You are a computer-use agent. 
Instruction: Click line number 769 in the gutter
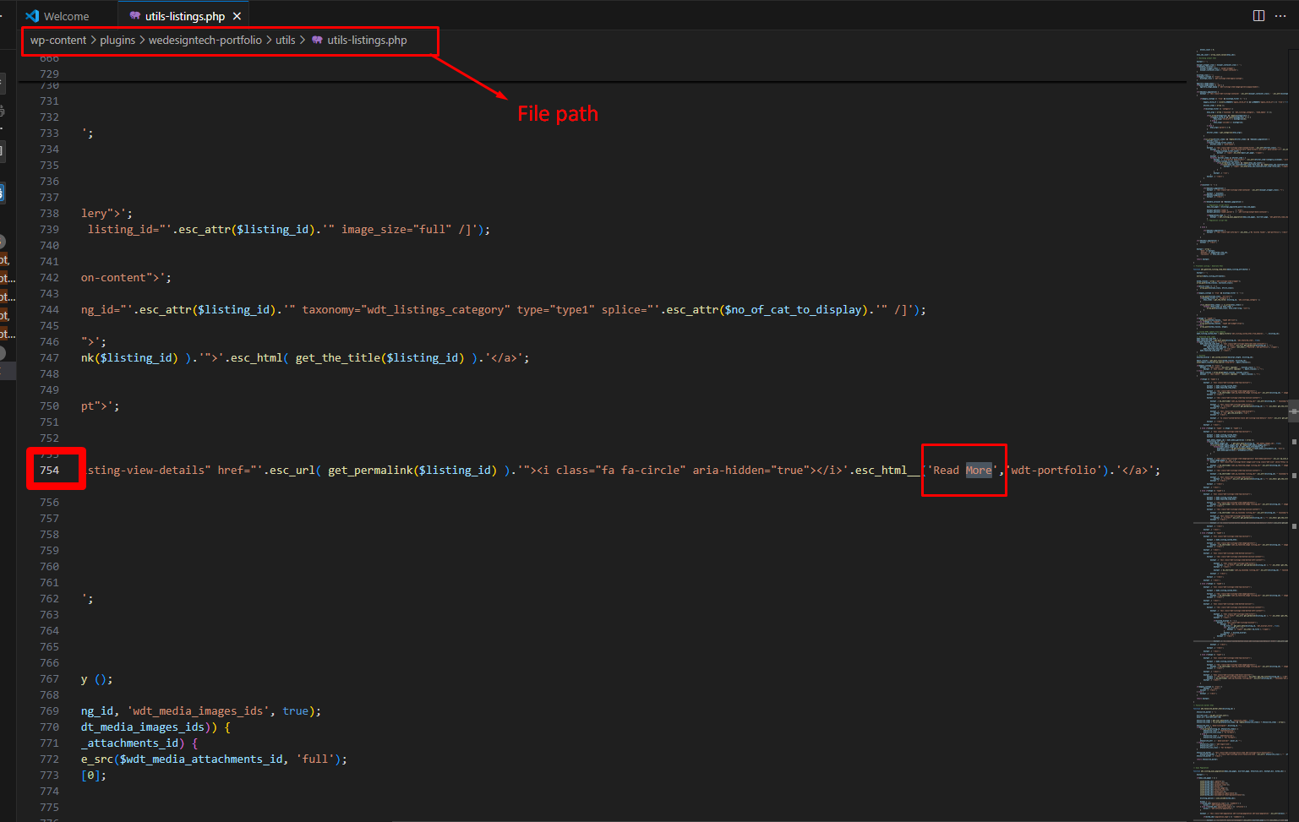pyautogui.click(x=50, y=710)
